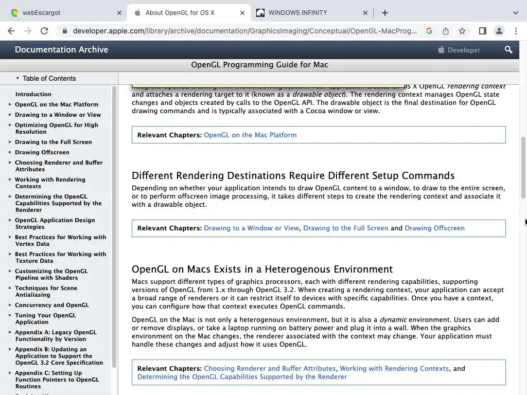Click the lock icon in address bar

click(x=64, y=31)
